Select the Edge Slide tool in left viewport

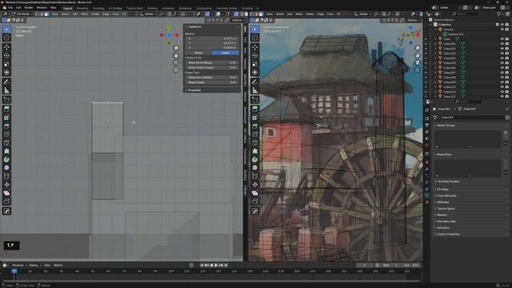point(6,176)
